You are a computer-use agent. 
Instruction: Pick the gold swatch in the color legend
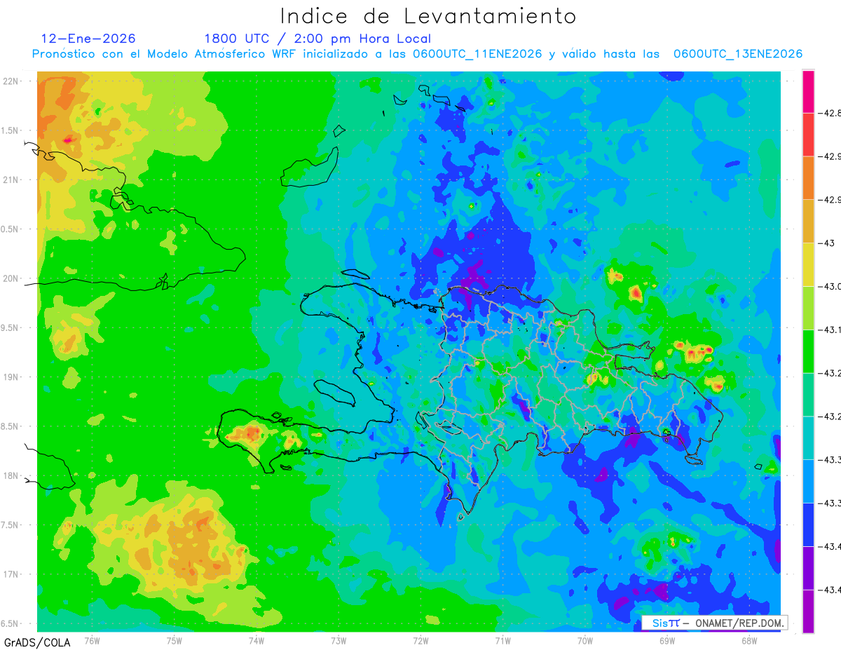808,221
